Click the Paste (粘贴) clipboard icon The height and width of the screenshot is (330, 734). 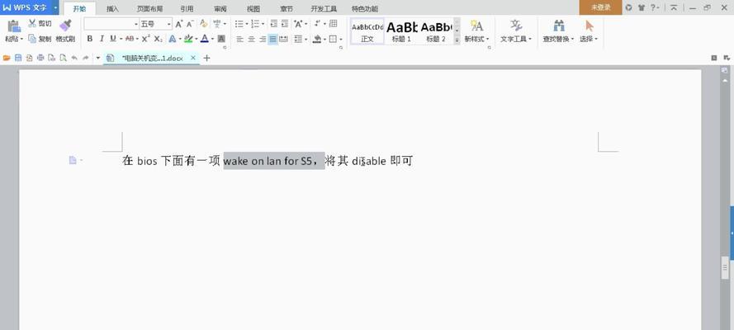(x=14, y=26)
